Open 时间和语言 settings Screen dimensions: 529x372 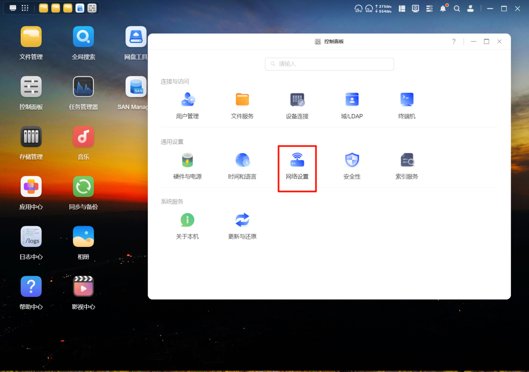point(242,166)
